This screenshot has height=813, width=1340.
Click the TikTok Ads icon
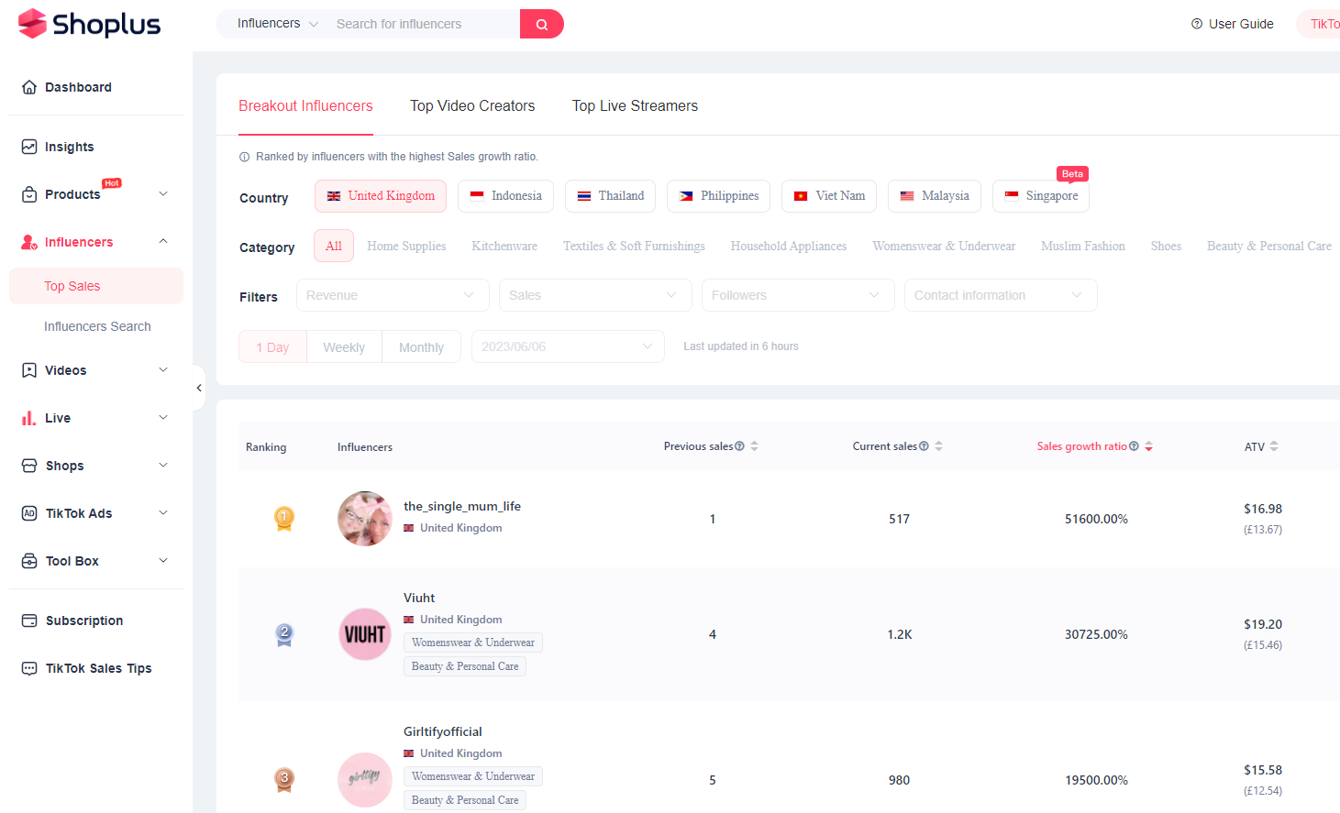coord(29,513)
